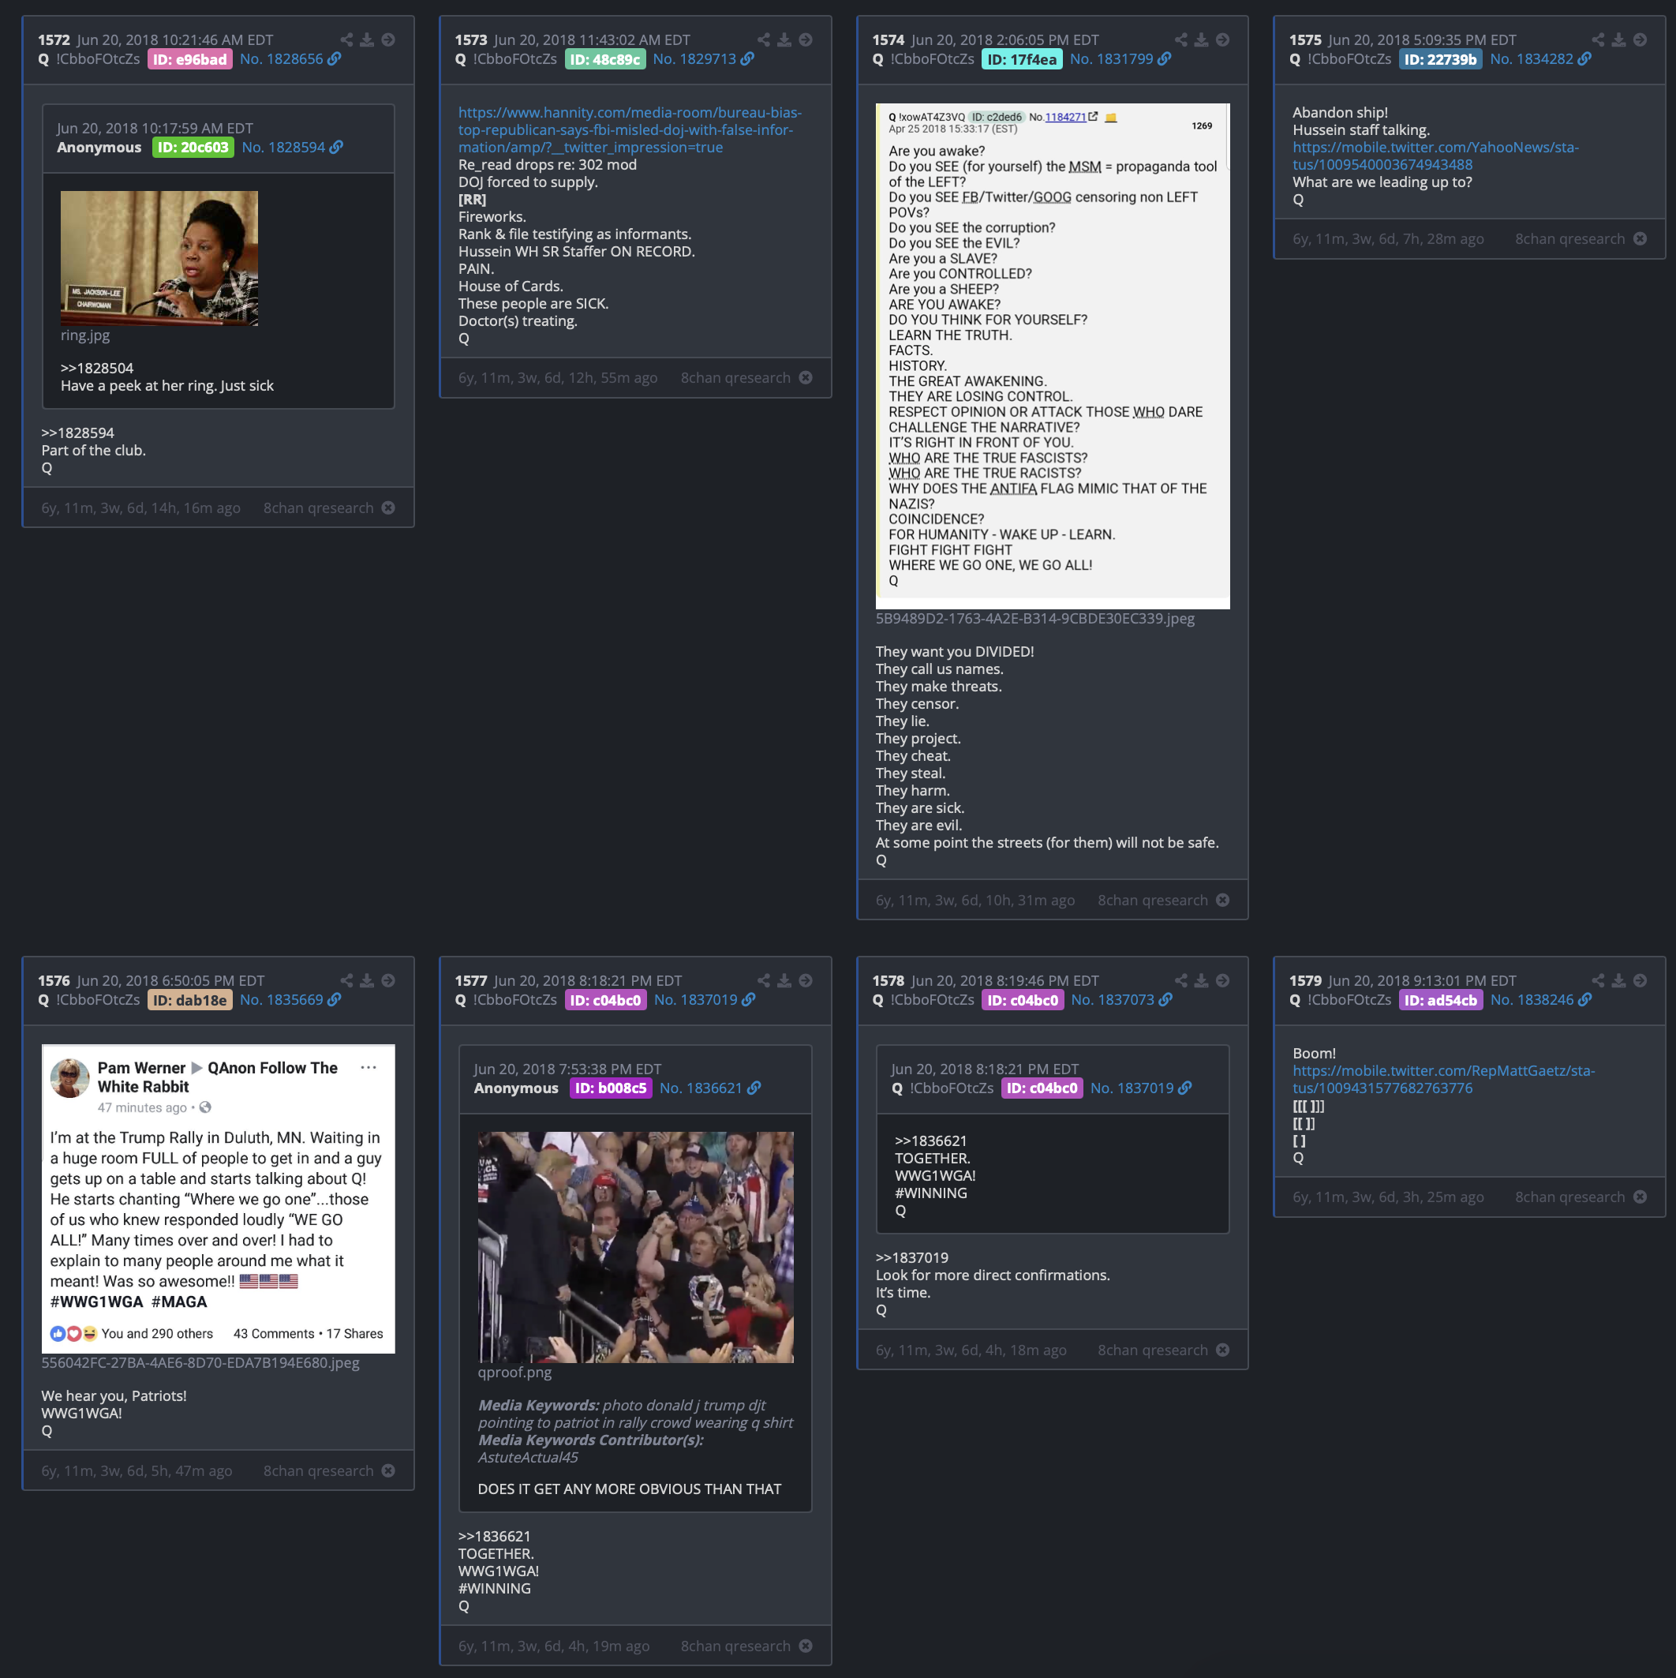Open Pam Werner Facebook post image
Image resolution: width=1676 pixels, height=1678 pixels.
pyautogui.click(x=218, y=1199)
